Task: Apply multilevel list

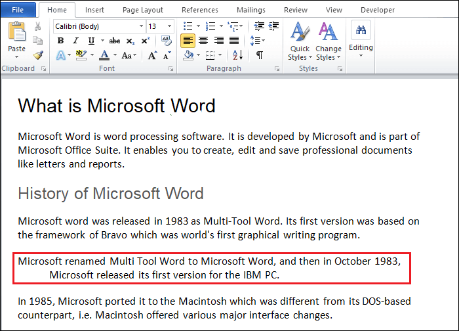Action: [233, 26]
